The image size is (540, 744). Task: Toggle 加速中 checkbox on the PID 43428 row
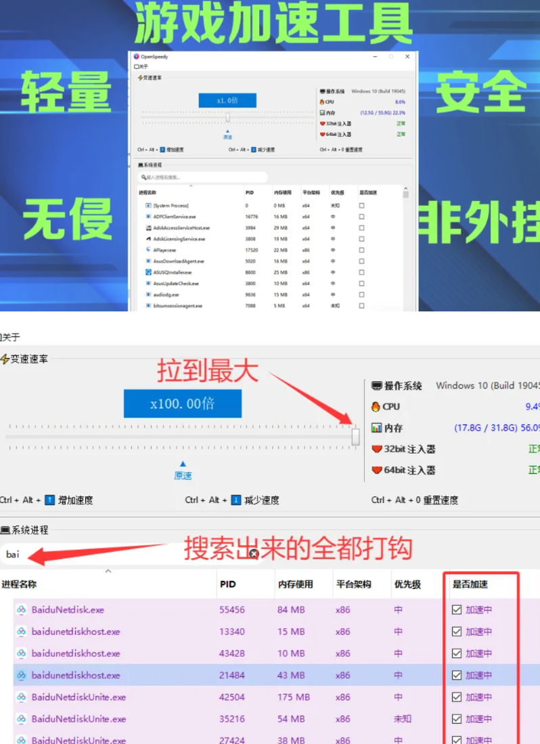(x=457, y=653)
